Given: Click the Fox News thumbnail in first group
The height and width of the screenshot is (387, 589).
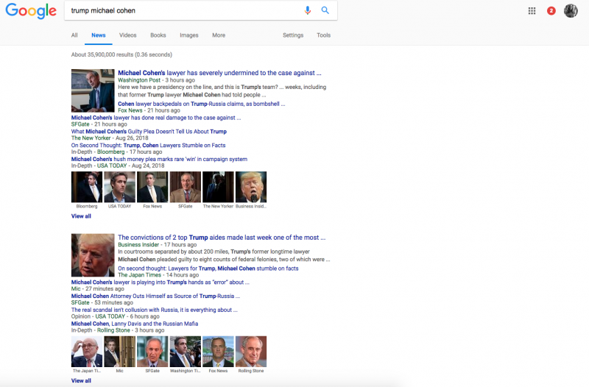Looking at the screenshot, I should click(152, 187).
